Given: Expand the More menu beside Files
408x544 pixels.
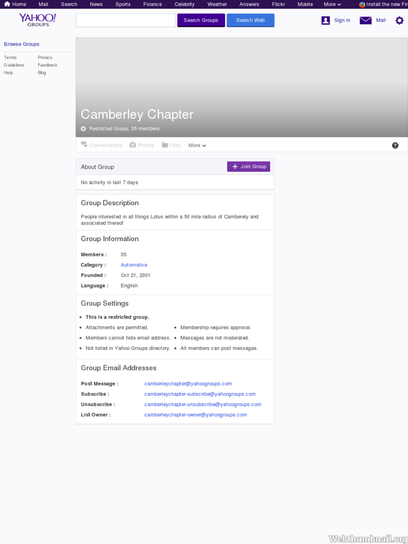Looking at the screenshot, I should tap(197, 145).
